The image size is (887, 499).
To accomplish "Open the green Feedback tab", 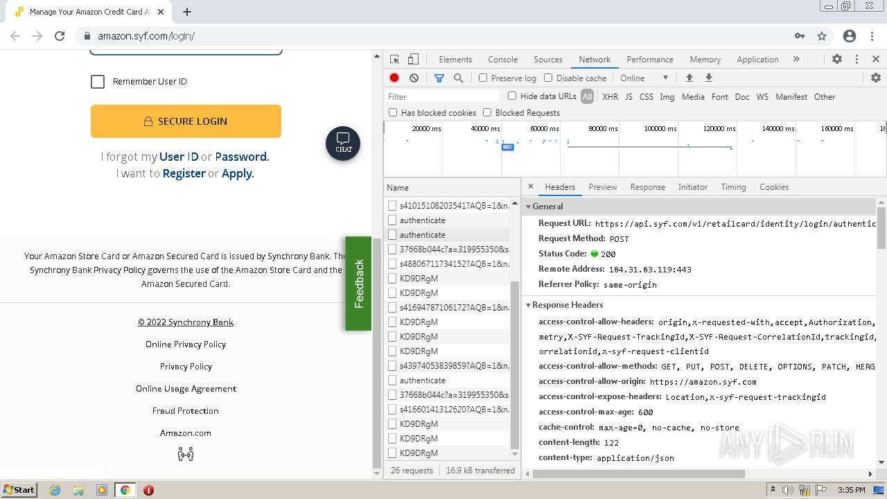I will tap(358, 283).
